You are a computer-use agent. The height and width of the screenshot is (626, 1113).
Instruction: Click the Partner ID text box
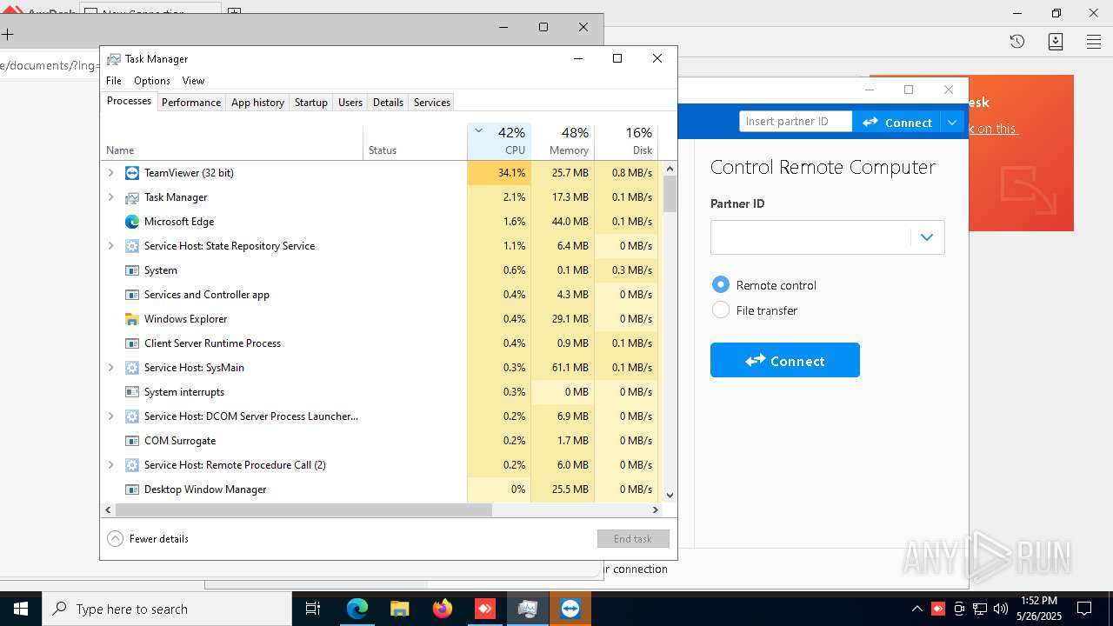[x=810, y=237]
